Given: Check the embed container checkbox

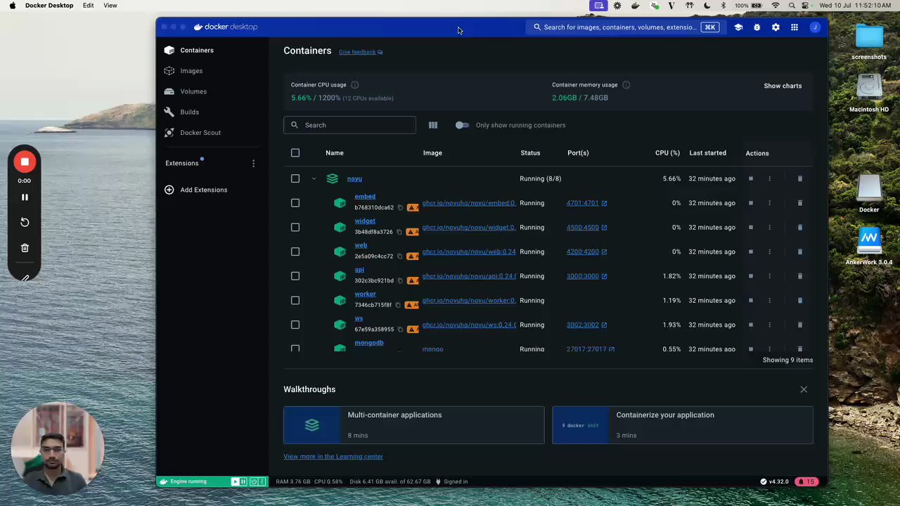Looking at the screenshot, I should coord(295,203).
